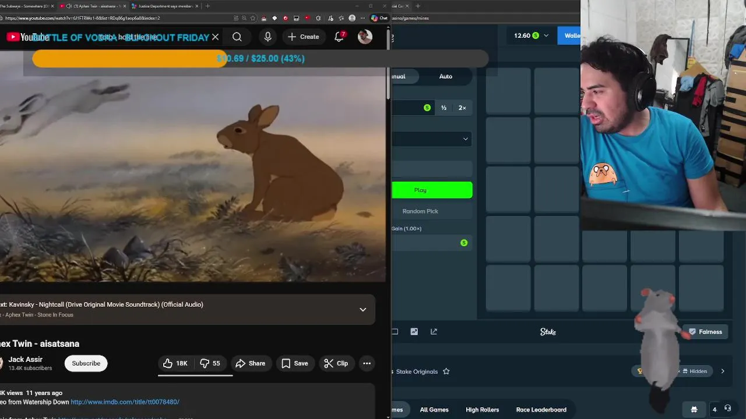The height and width of the screenshot is (419, 746).
Task: Reveal the bottom-left Mines grid tile
Action: tap(508, 288)
